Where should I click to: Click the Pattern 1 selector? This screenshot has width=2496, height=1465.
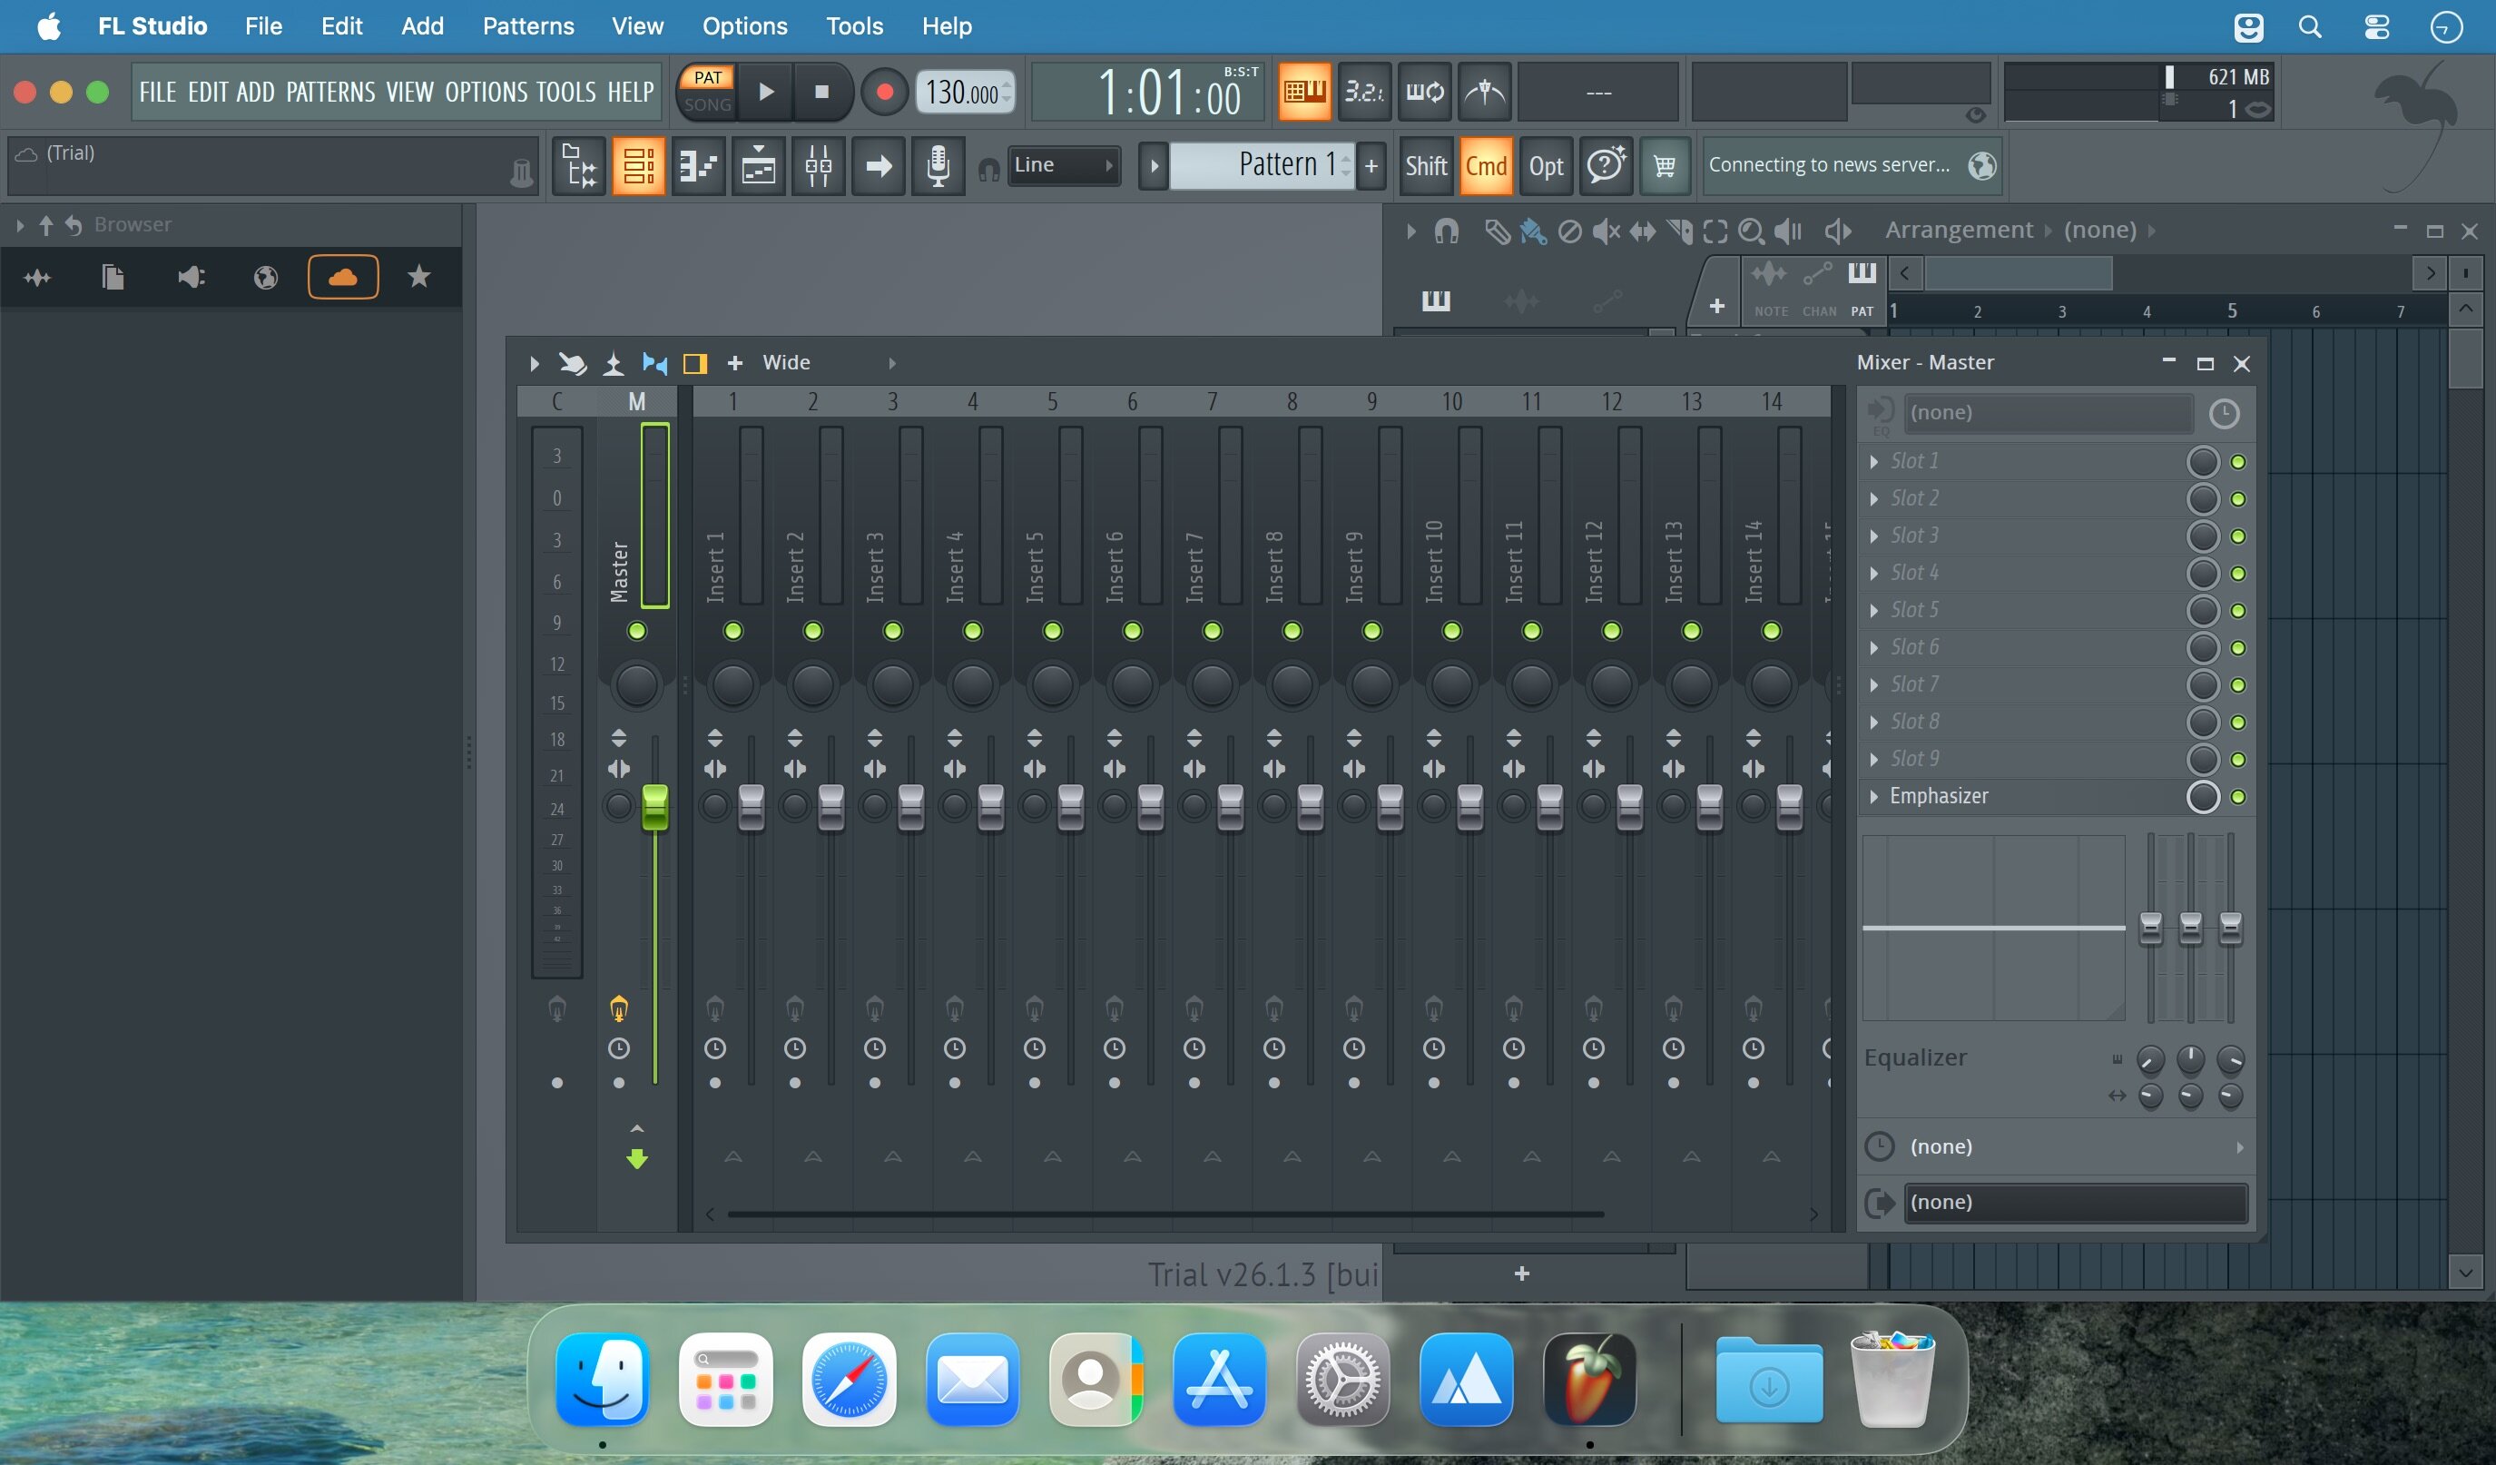[x=1261, y=165]
